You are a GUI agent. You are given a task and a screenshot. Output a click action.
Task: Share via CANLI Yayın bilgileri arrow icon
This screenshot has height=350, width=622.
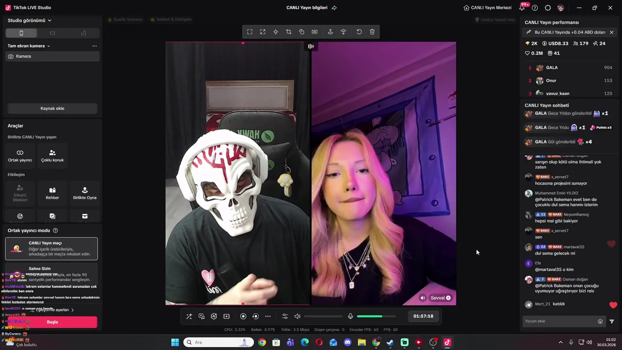pyautogui.click(x=334, y=8)
